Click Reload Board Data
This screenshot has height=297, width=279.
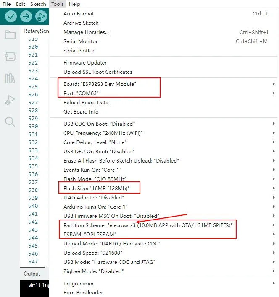[164, 103]
